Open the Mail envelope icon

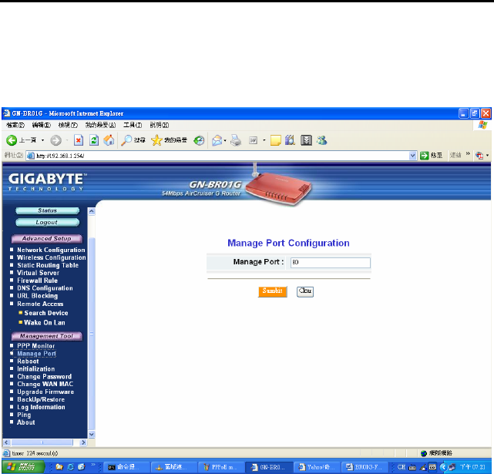point(217,140)
